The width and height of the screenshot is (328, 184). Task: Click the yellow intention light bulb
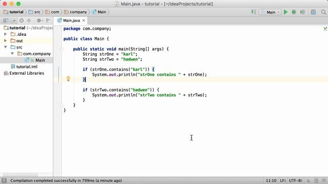[x=68, y=79]
